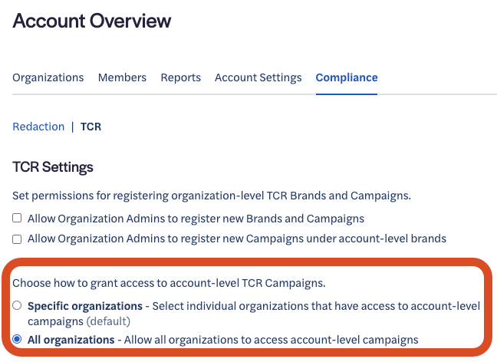Click the "Set permissions for registering" description
The height and width of the screenshot is (362, 497).
click(x=212, y=196)
